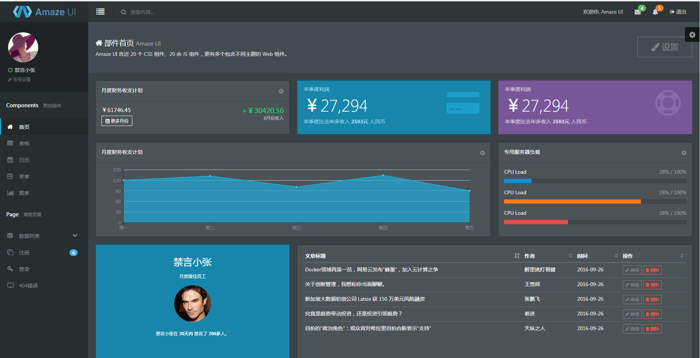This screenshot has width=700, height=358.
Task: Click gear icon in 专用服务器负载 panel
Action: pos(684,153)
